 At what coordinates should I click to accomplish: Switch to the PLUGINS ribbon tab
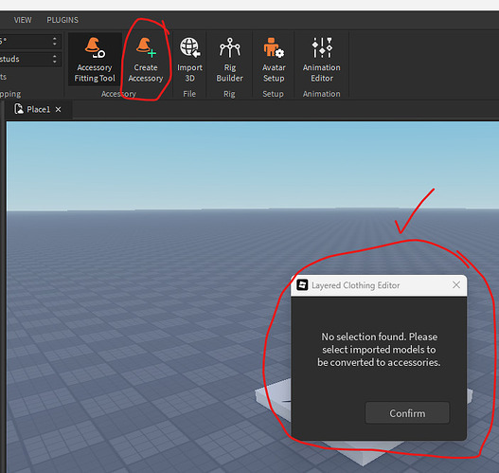click(x=62, y=20)
